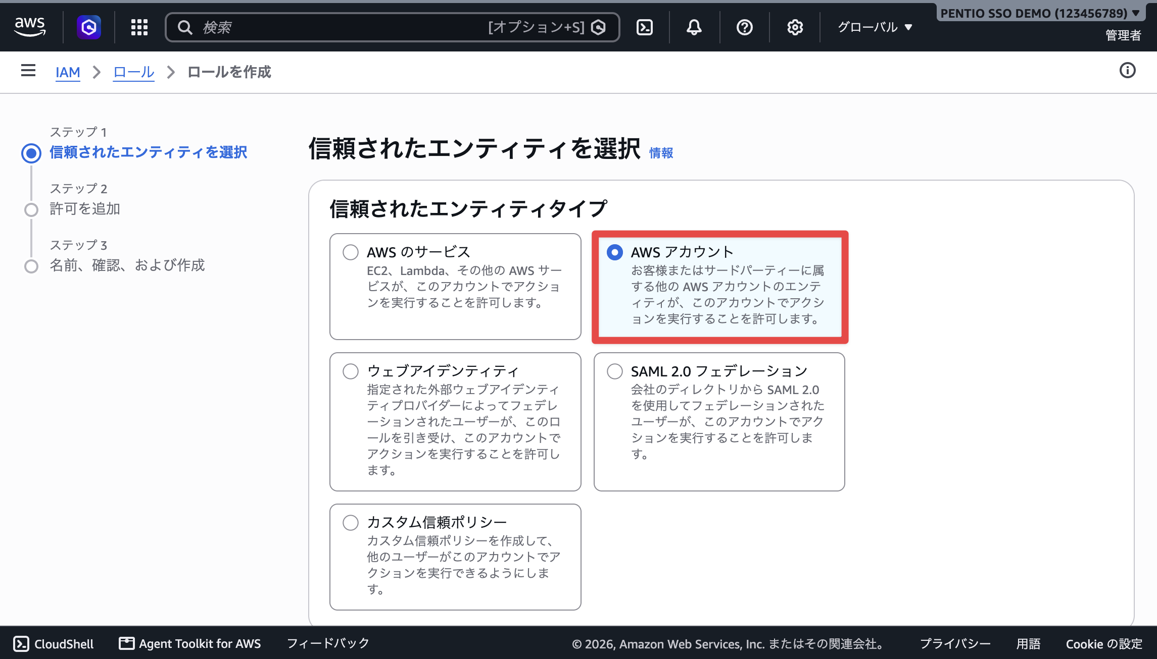Click the search magnifier icon
This screenshot has height=659, width=1157.
(185, 27)
